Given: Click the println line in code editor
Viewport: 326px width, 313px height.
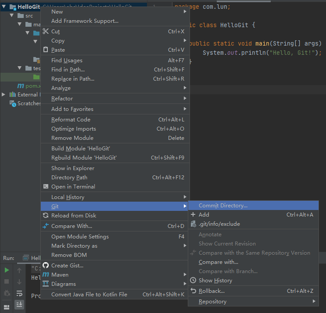Looking at the screenshot, I should pos(262,53).
